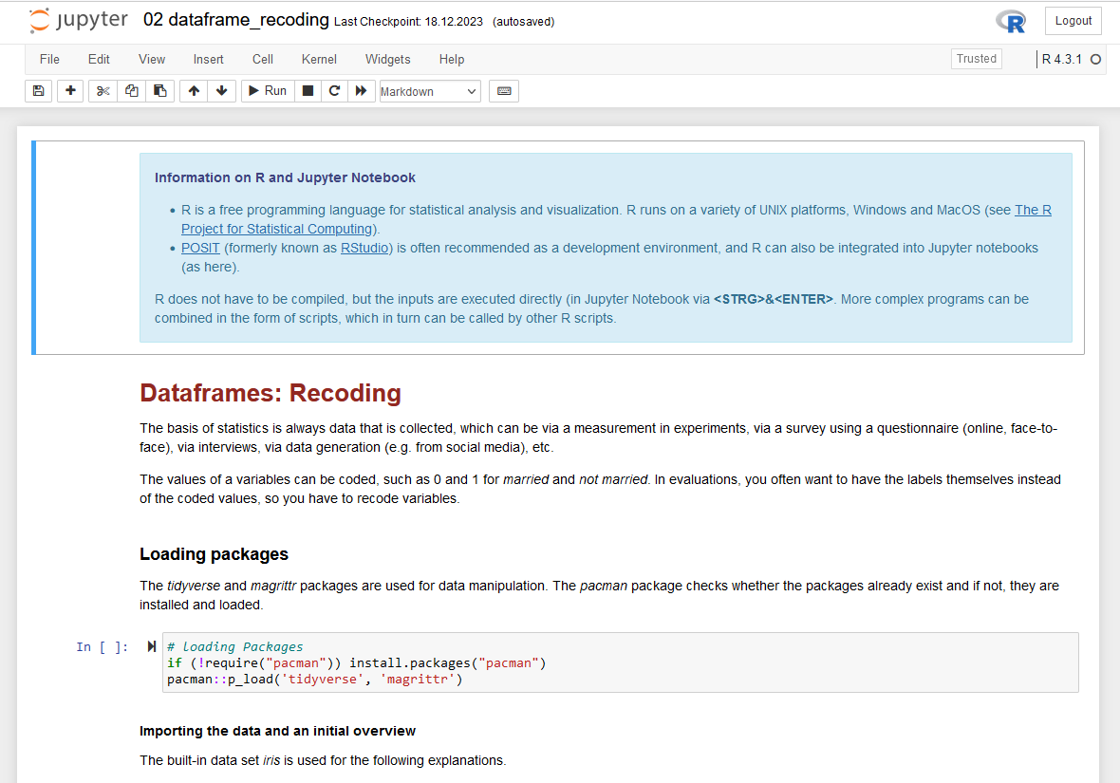This screenshot has width=1120, height=783.
Task: Move the selected cell down
Action: 221,91
